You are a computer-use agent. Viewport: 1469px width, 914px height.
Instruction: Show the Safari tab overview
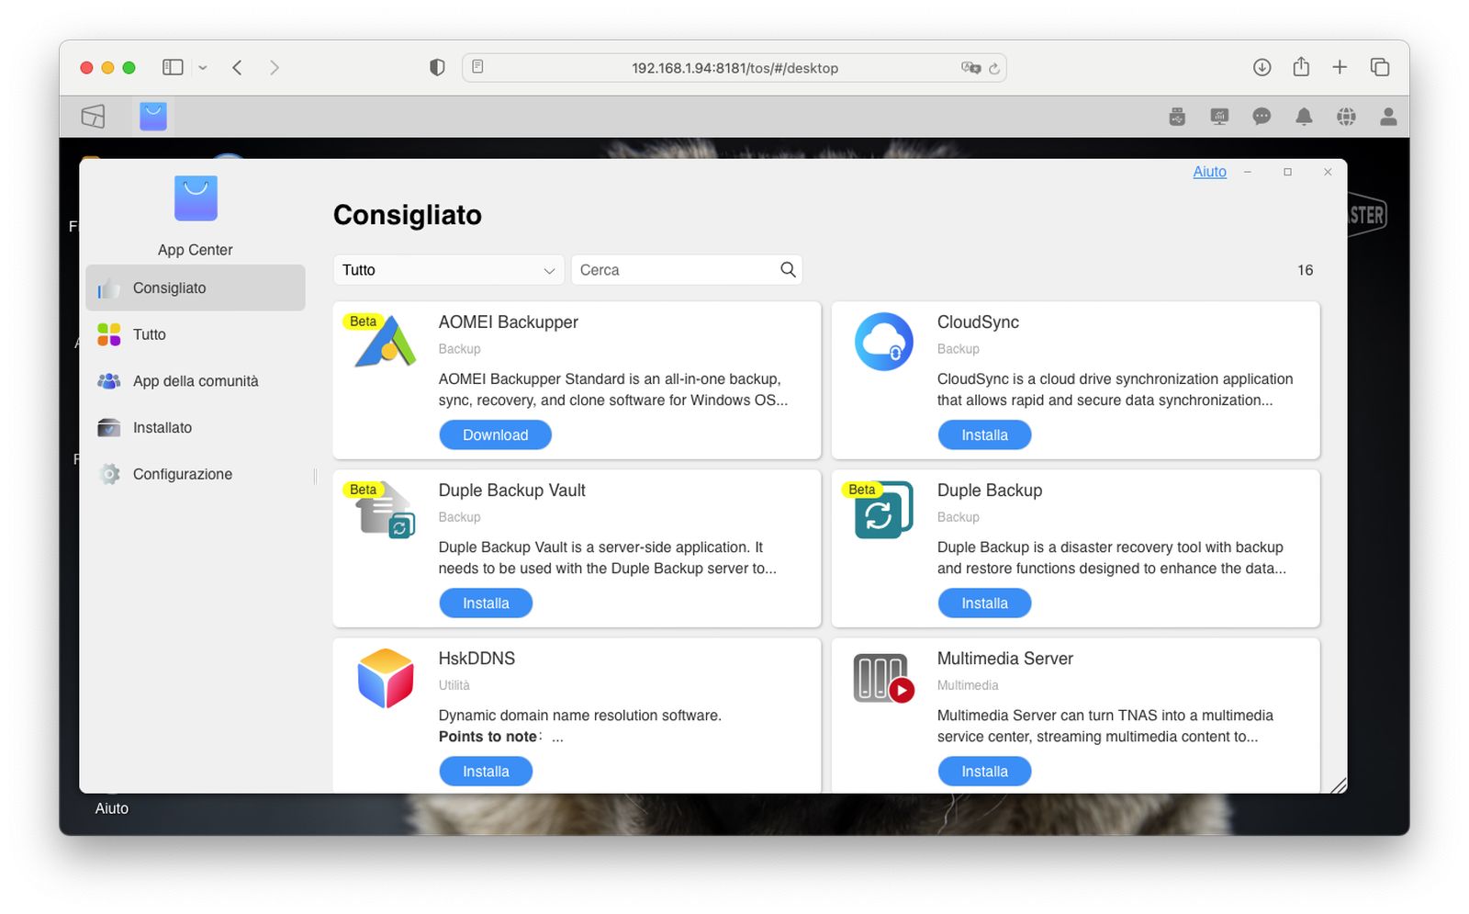tap(1379, 67)
